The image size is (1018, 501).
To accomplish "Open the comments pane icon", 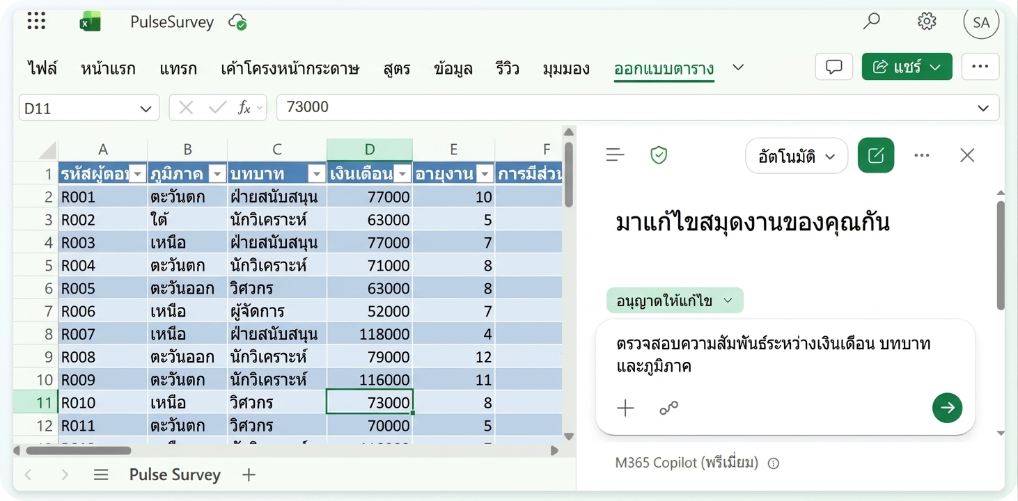I will coord(833,67).
